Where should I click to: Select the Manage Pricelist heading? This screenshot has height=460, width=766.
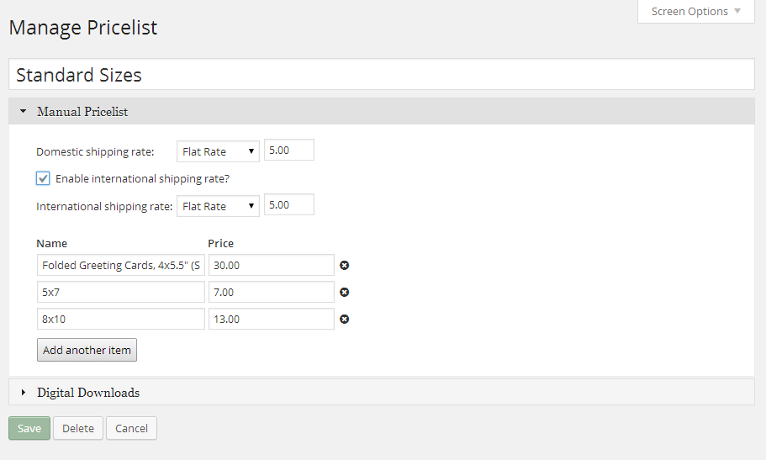point(83,28)
